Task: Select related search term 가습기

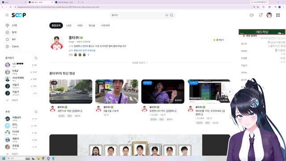Action: (x=244, y=66)
